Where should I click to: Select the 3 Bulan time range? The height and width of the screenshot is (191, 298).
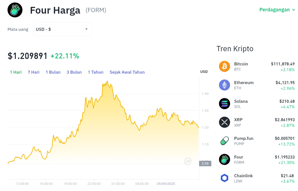tap(74, 72)
